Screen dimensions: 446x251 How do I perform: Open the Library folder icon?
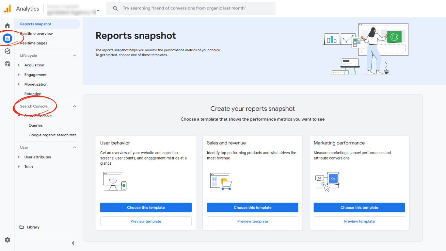point(22,227)
